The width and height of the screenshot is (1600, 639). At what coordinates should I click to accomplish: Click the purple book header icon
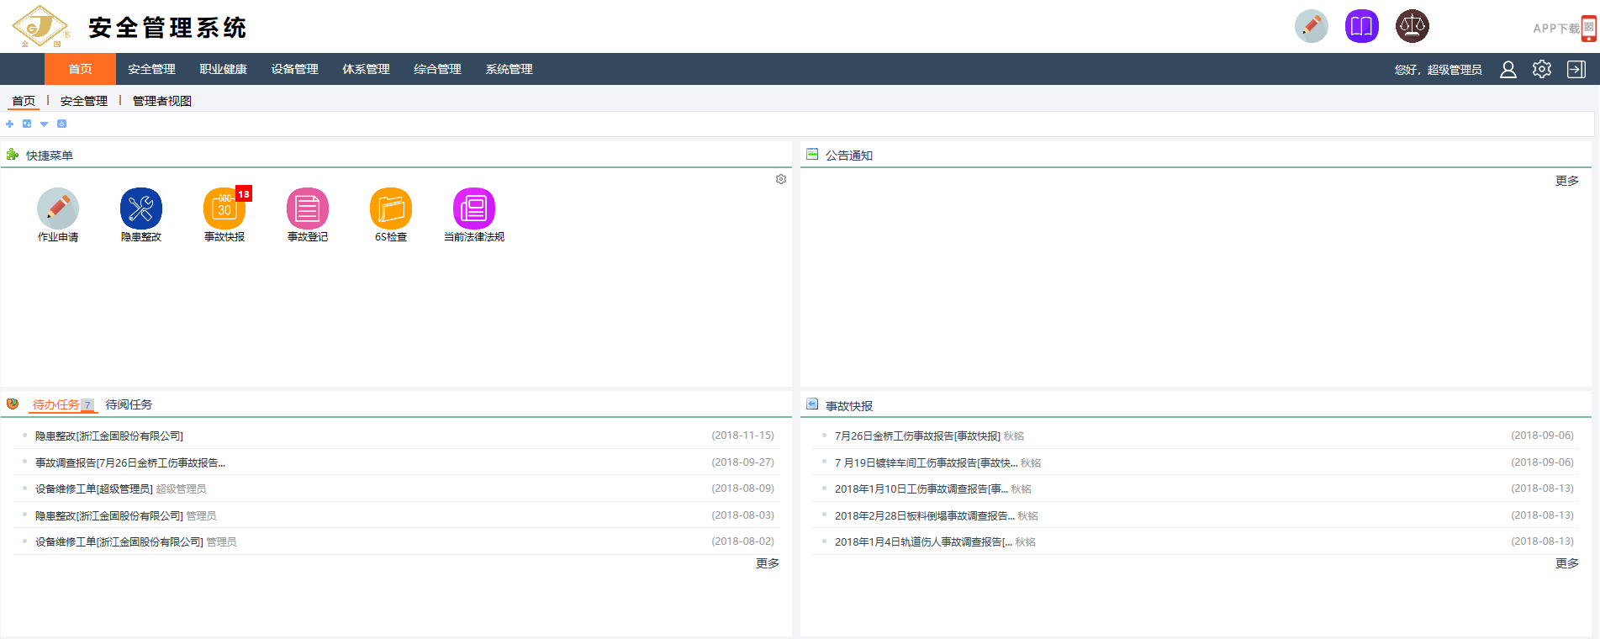coord(1361,27)
